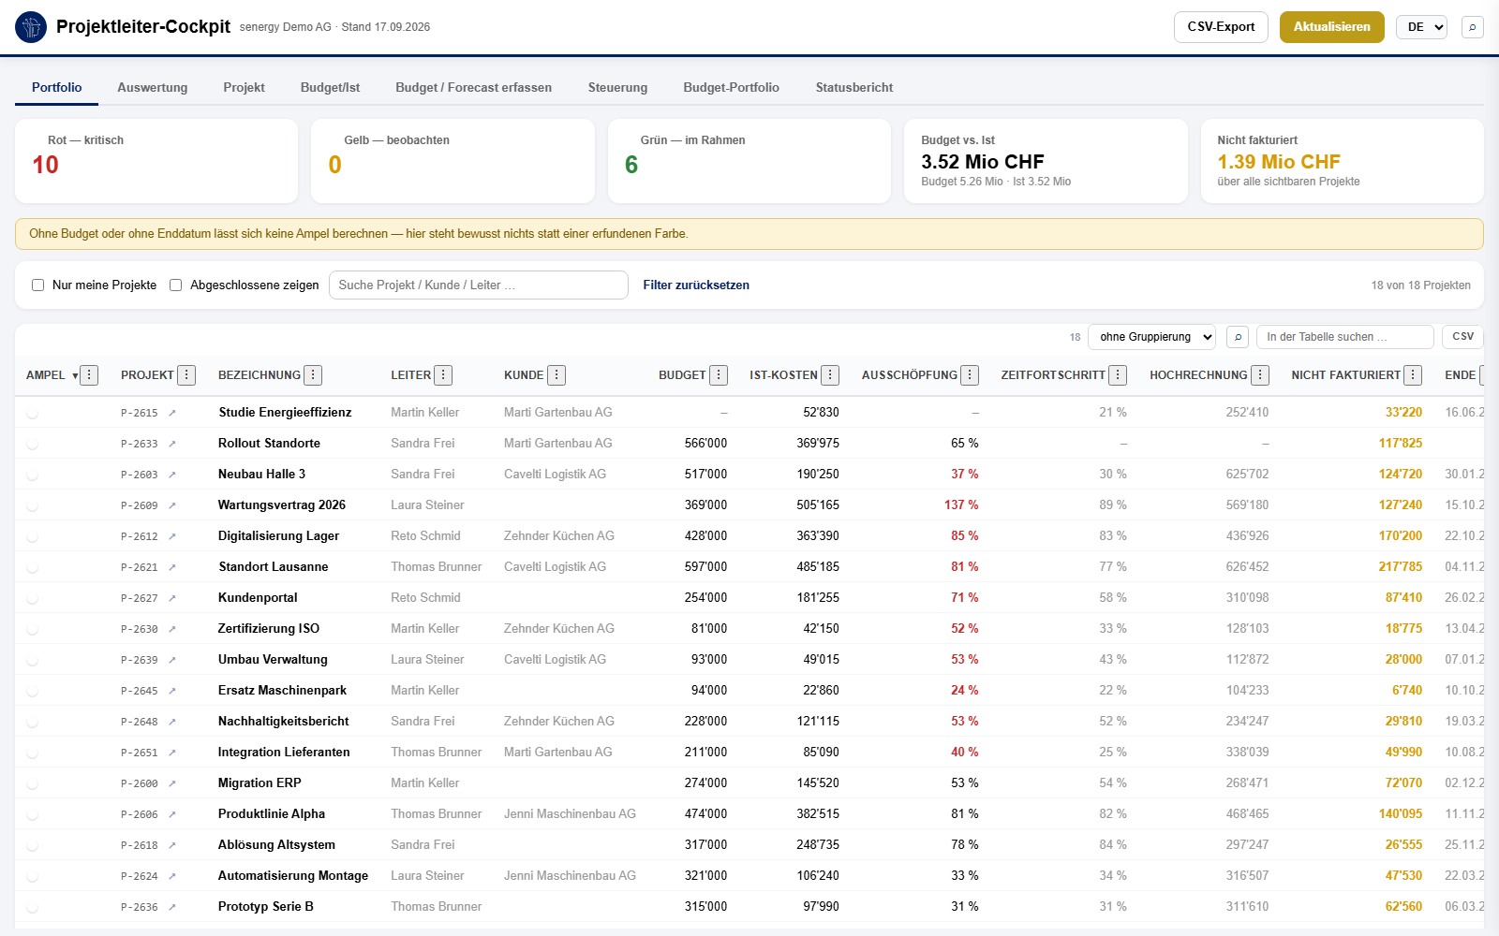Click the 137 % Ausschöpfung value
The height and width of the screenshot is (936, 1499).
coord(961,505)
